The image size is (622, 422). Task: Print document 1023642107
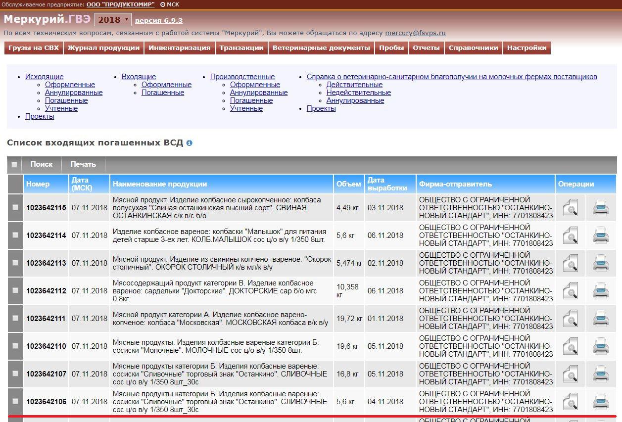601,374
